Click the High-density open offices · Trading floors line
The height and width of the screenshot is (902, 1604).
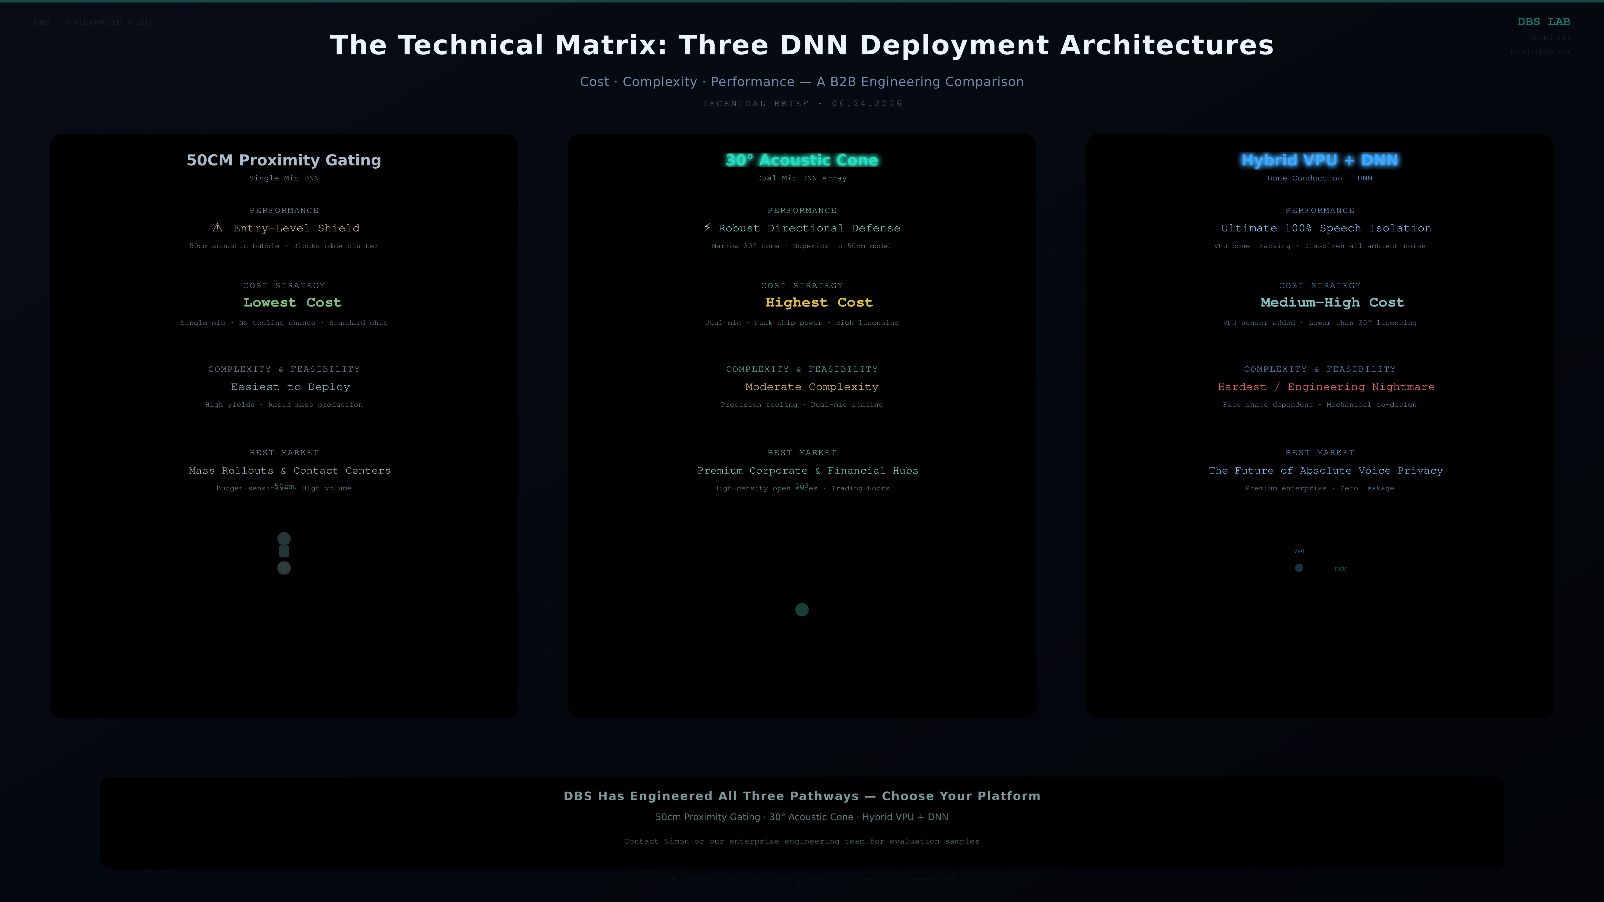pos(802,488)
